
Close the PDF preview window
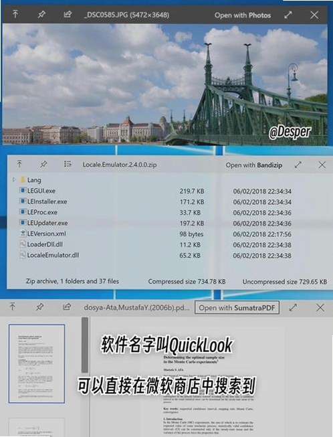point(320,308)
